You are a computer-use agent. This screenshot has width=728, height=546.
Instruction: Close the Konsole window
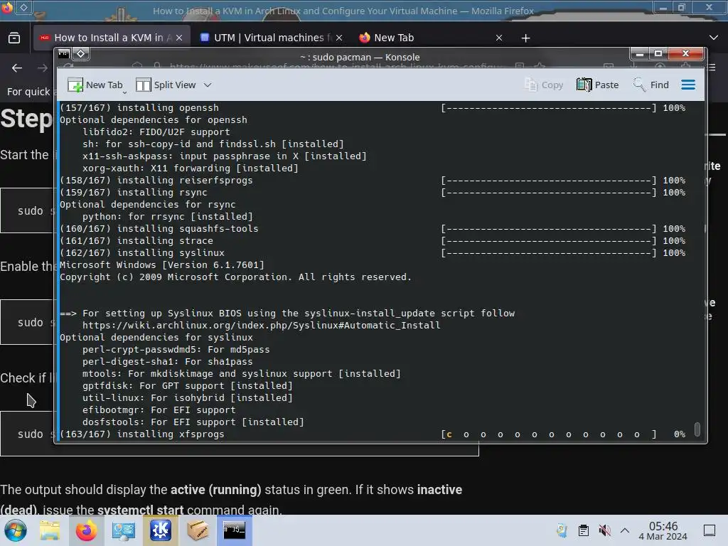[x=686, y=54]
